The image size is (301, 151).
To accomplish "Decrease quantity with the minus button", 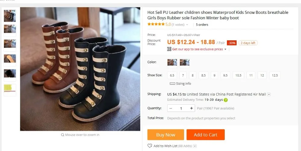I will click(x=171, y=108).
